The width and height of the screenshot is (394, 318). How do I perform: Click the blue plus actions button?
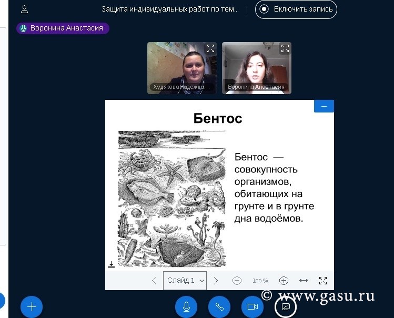point(32,307)
